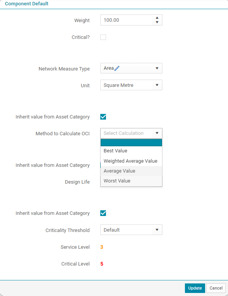Open the Network Measure Type dropdown arrow

coord(157,68)
